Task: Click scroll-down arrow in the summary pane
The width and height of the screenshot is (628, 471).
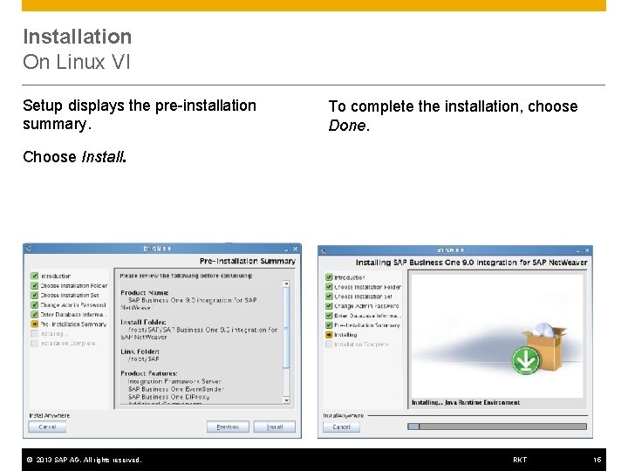Action: pos(286,400)
